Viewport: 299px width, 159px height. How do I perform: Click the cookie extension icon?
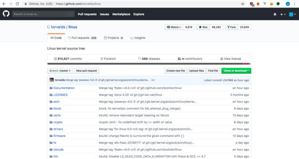coord(271,4)
